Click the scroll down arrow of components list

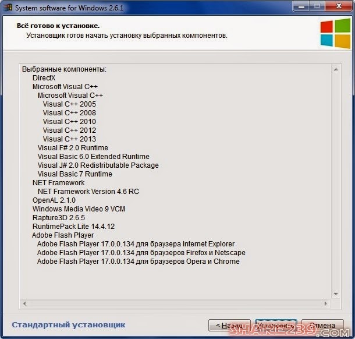point(336,294)
